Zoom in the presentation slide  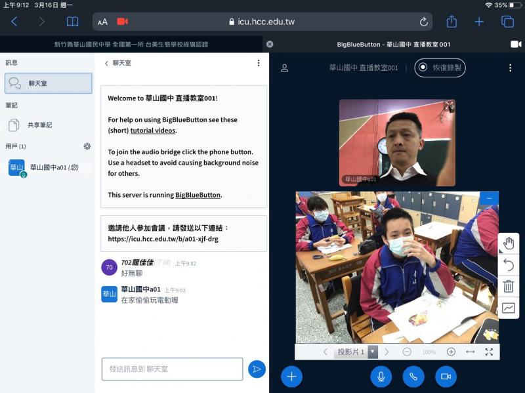click(451, 352)
